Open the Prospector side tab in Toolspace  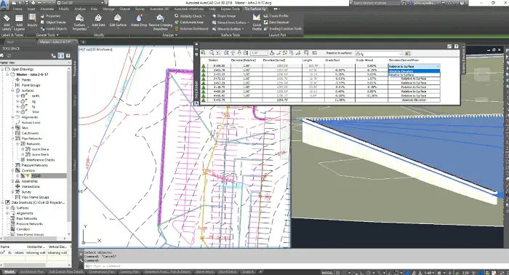[74, 68]
